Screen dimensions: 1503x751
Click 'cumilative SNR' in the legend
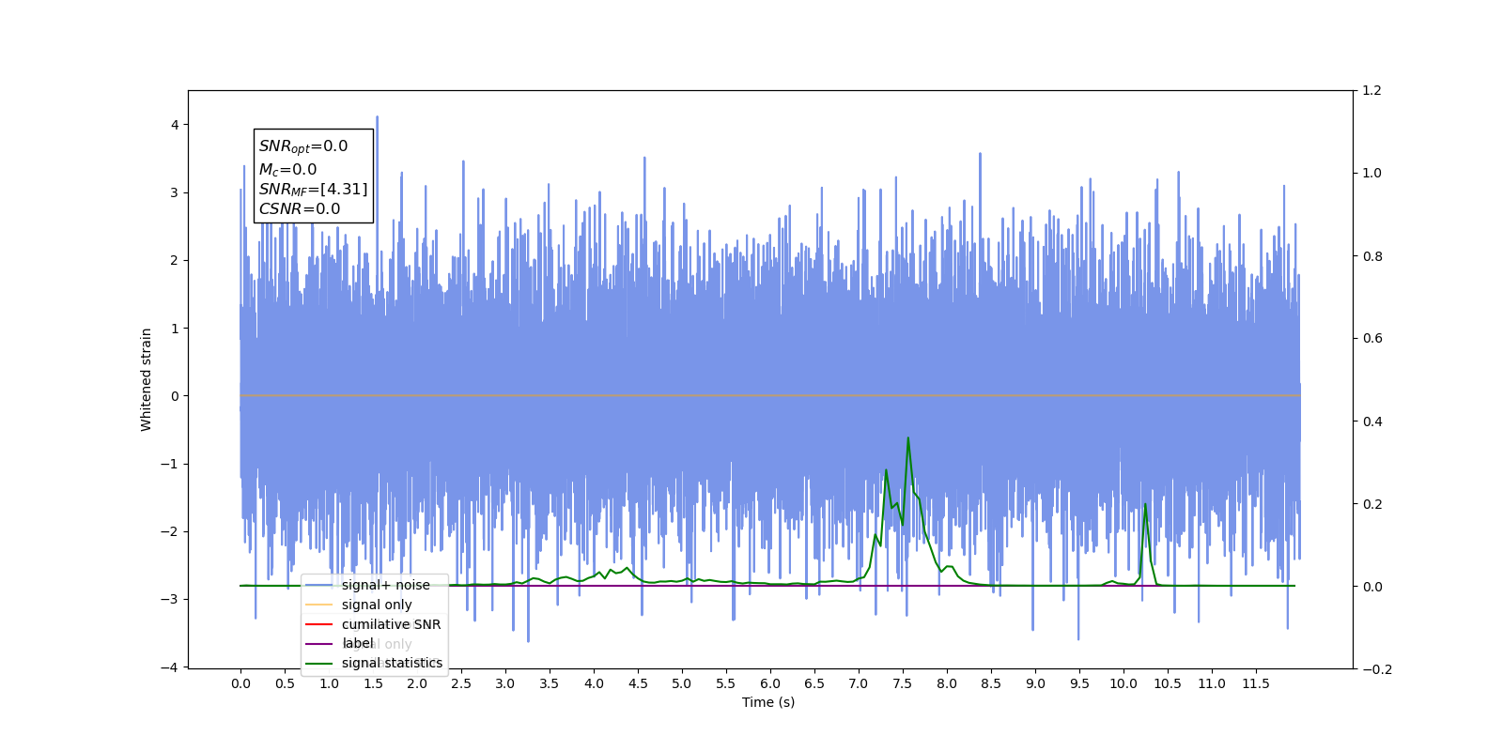pyautogui.click(x=391, y=624)
